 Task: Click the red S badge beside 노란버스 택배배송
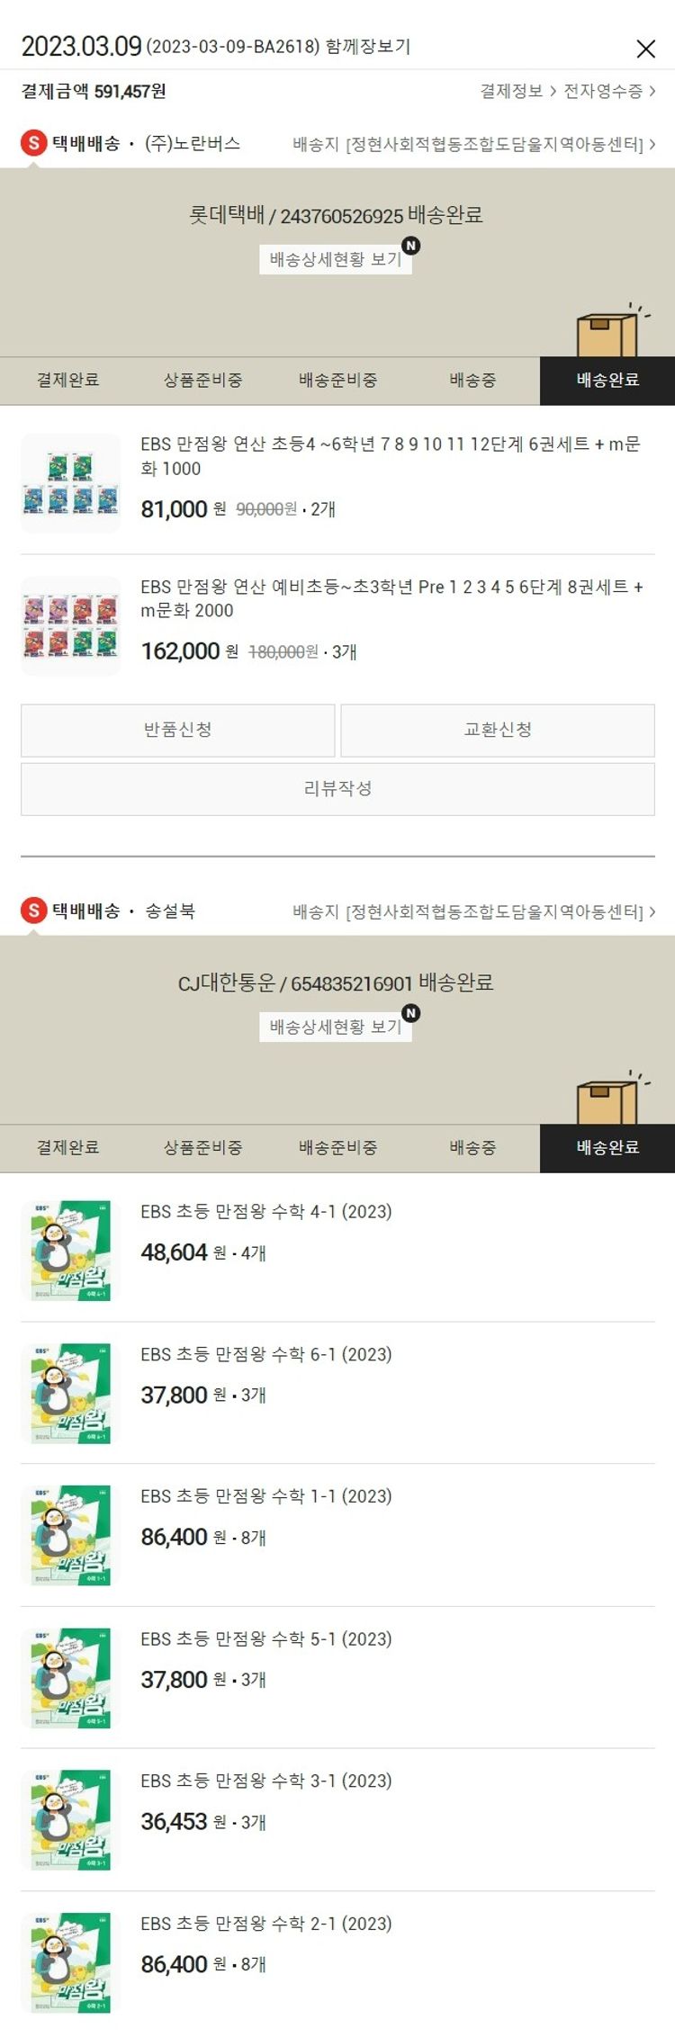pyautogui.click(x=33, y=143)
